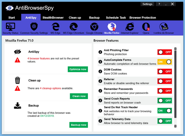Viewport: 185px width, 136px height.
Task: Toggle Send Do Not Track Header switch
Action: pos(165,111)
